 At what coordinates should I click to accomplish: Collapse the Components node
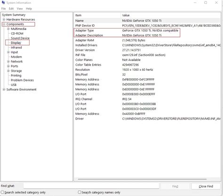tap(4, 24)
